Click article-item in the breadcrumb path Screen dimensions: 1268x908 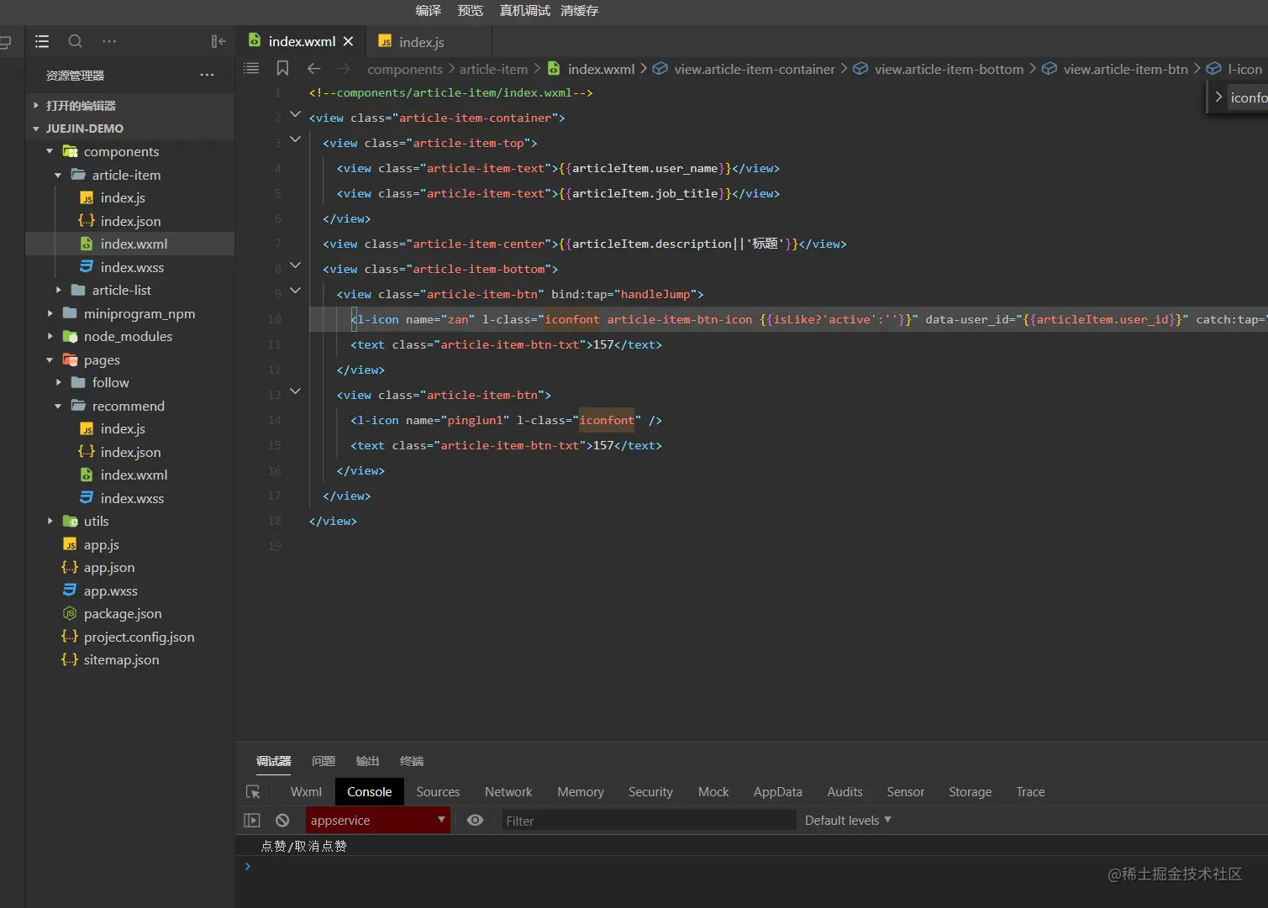coord(493,69)
